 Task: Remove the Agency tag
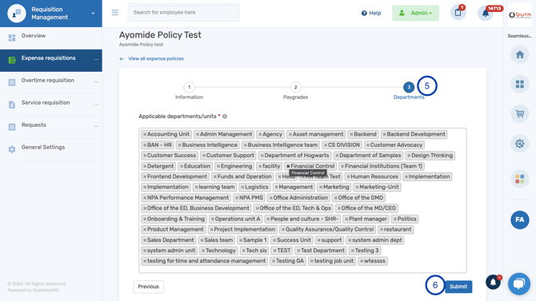pos(260,134)
